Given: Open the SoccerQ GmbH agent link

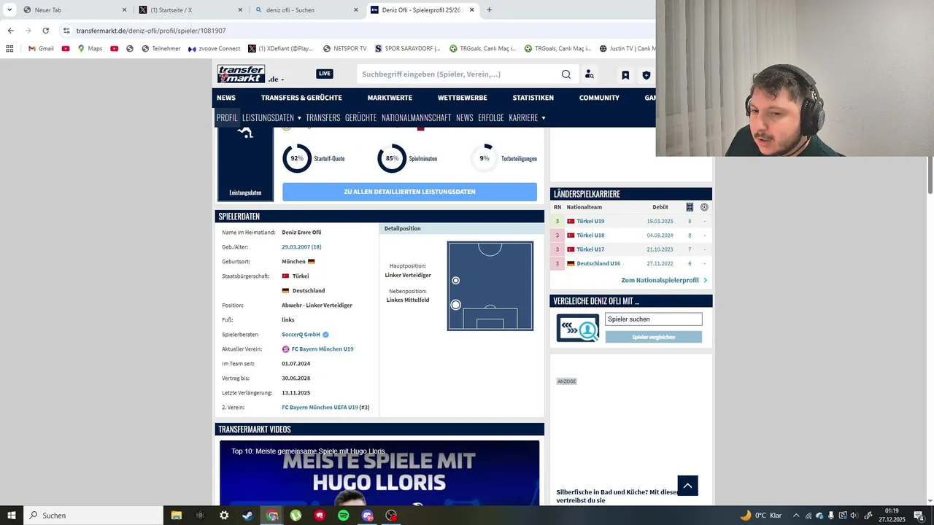Looking at the screenshot, I should pyautogui.click(x=301, y=335).
